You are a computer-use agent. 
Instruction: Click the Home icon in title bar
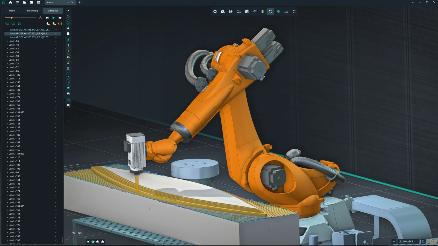click(10, 2)
